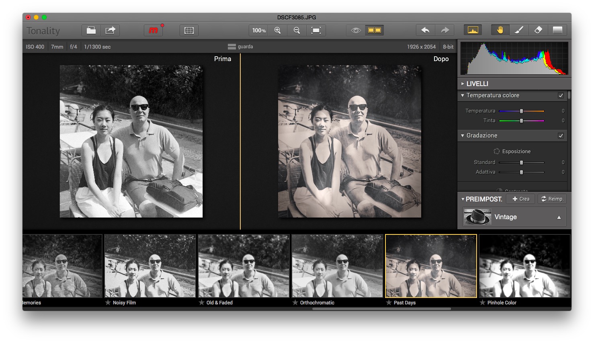Image resolution: width=594 pixels, height=343 pixels.
Task: Select the Noisy Film preset thumbnail
Action: (150, 266)
